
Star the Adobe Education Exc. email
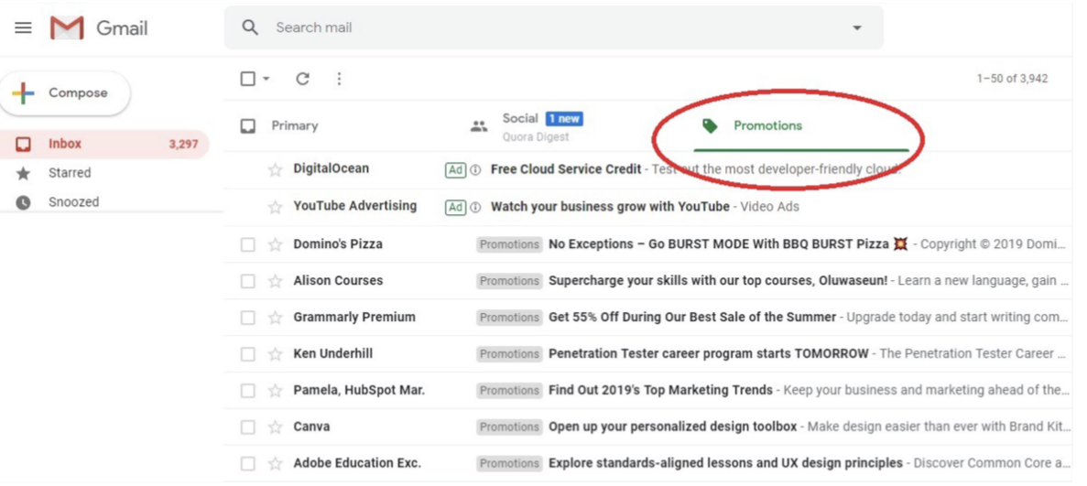click(276, 463)
